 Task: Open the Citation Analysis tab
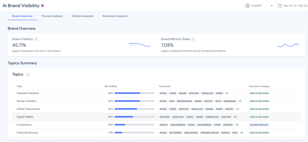[82, 16]
